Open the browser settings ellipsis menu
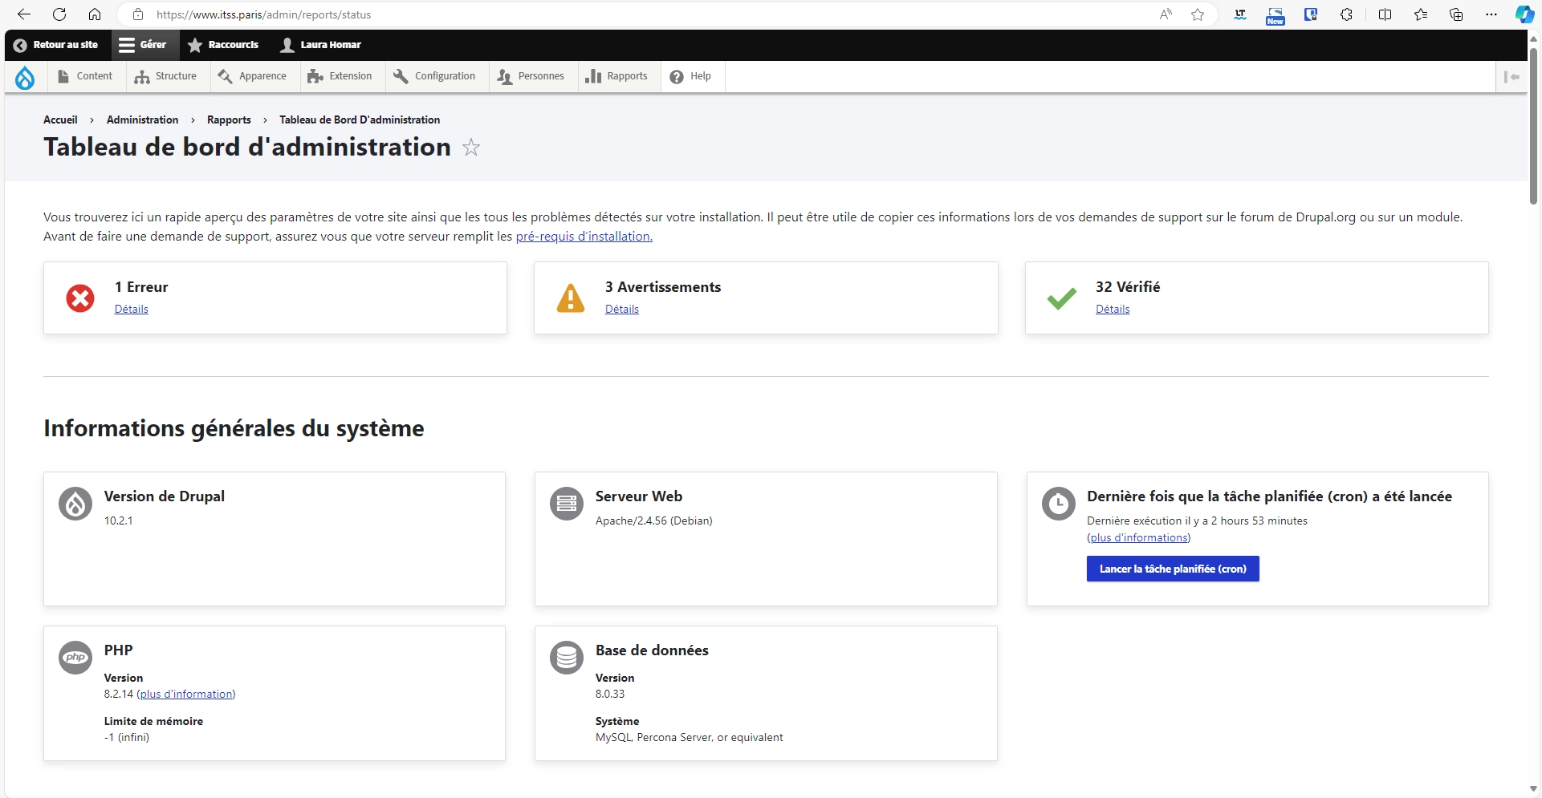Screen dimensions: 1542x798 (x=1491, y=14)
